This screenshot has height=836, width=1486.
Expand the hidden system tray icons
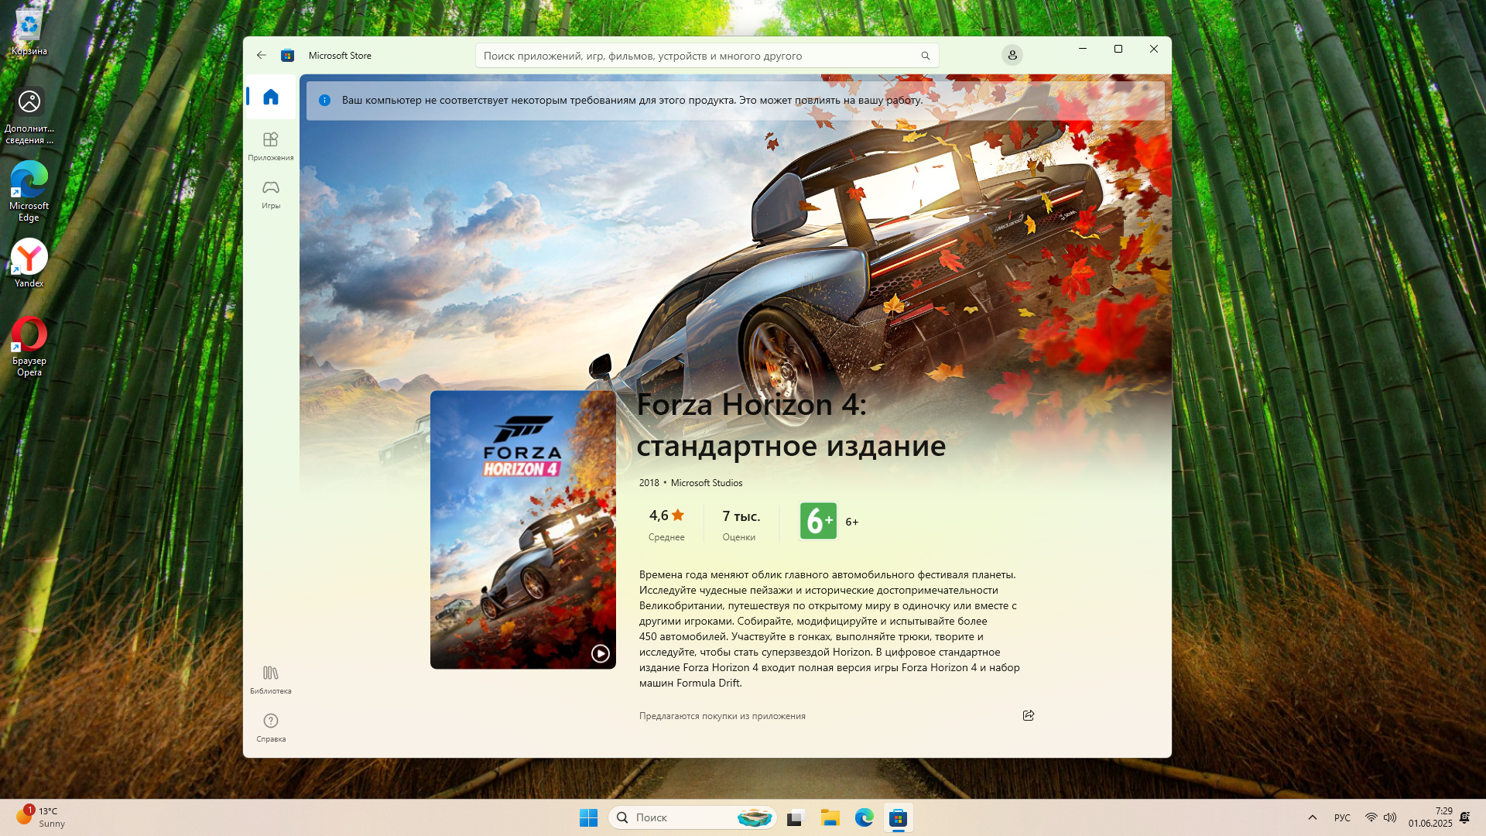(x=1312, y=817)
